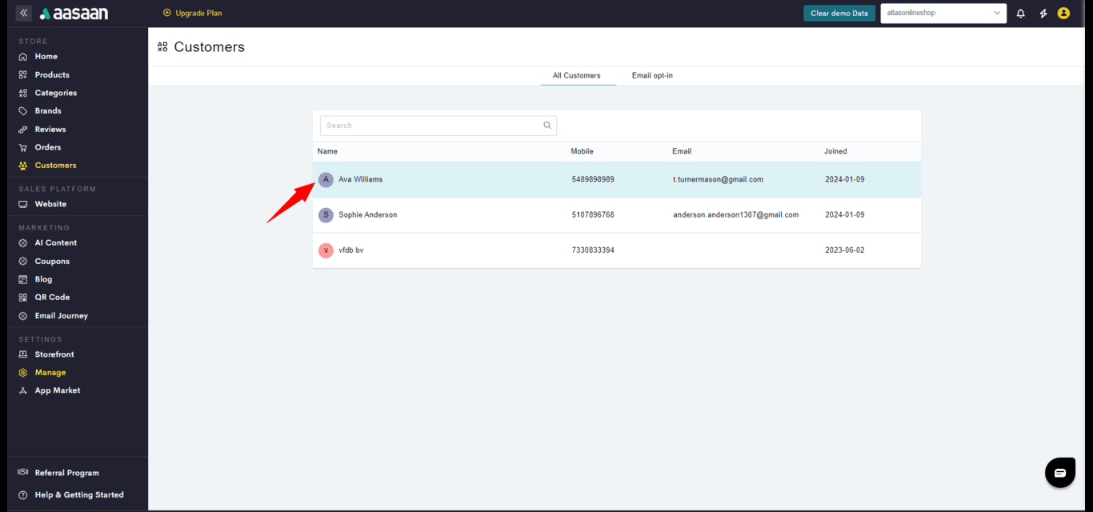Open the notifications bell icon
1093x512 pixels.
pyautogui.click(x=1020, y=14)
